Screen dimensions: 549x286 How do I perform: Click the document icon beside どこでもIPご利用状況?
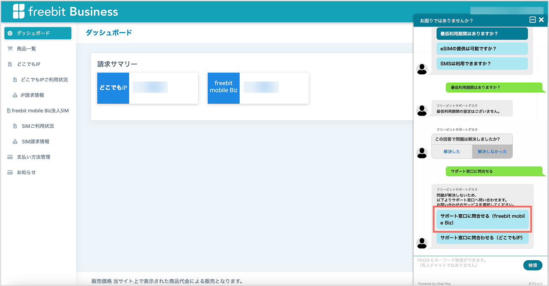(15, 80)
